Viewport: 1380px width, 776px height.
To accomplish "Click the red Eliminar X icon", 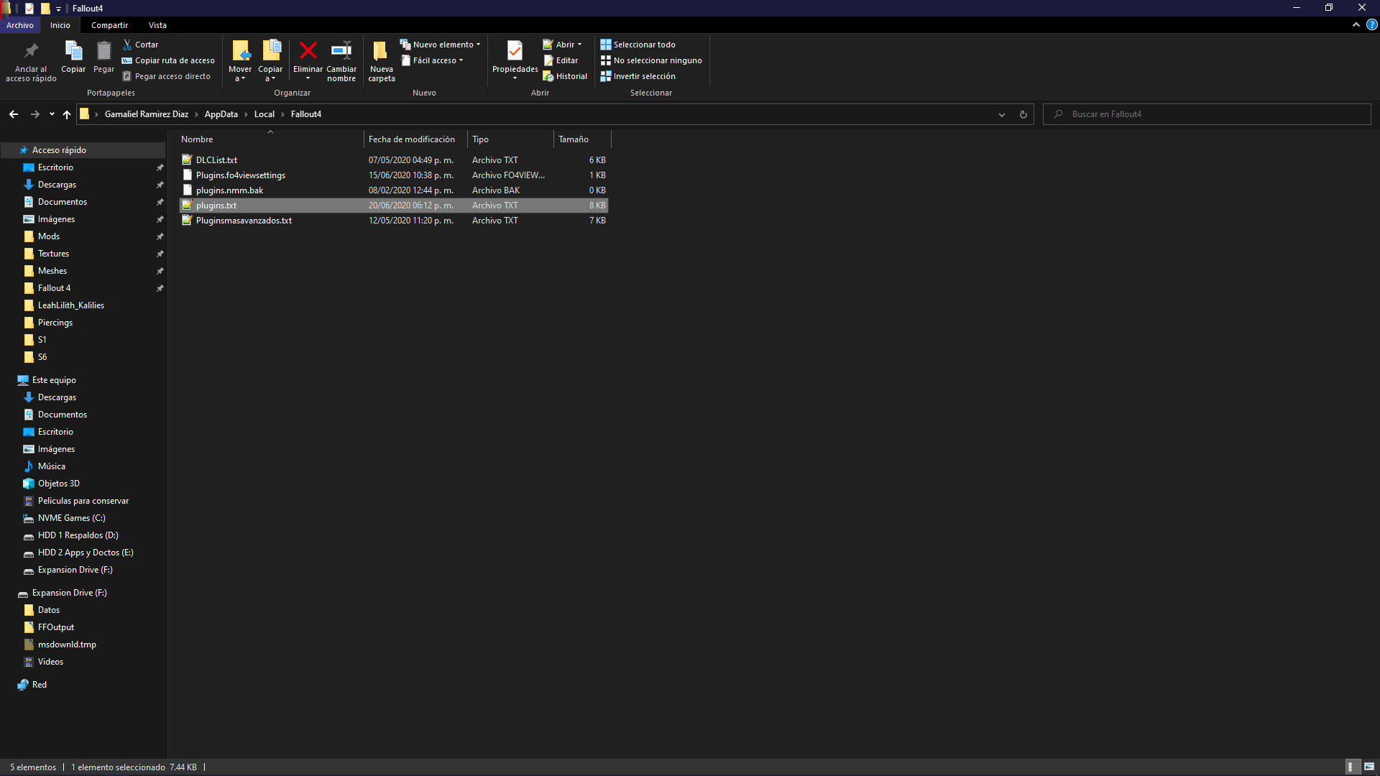I will pos(308,50).
